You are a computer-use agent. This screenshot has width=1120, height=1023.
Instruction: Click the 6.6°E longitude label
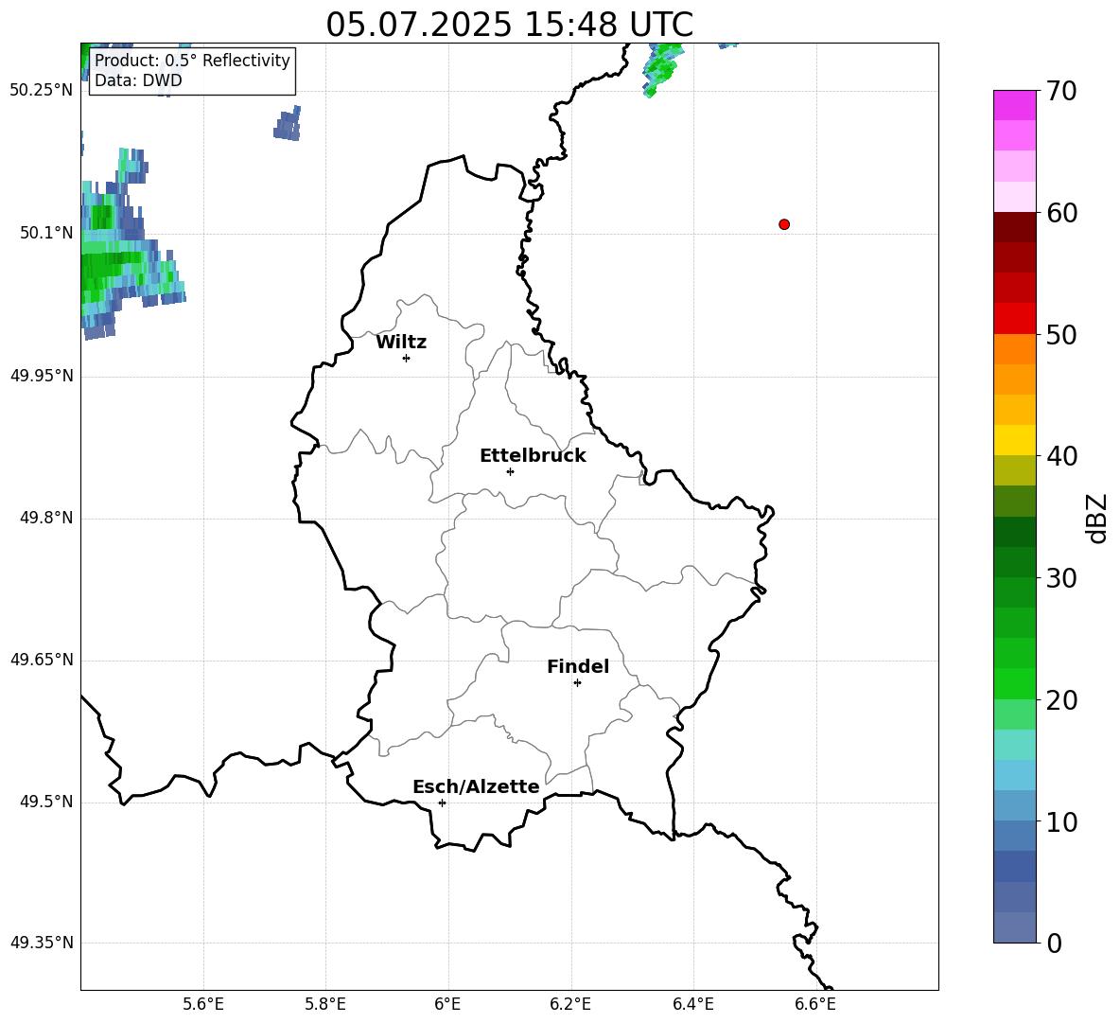tap(815, 1004)
